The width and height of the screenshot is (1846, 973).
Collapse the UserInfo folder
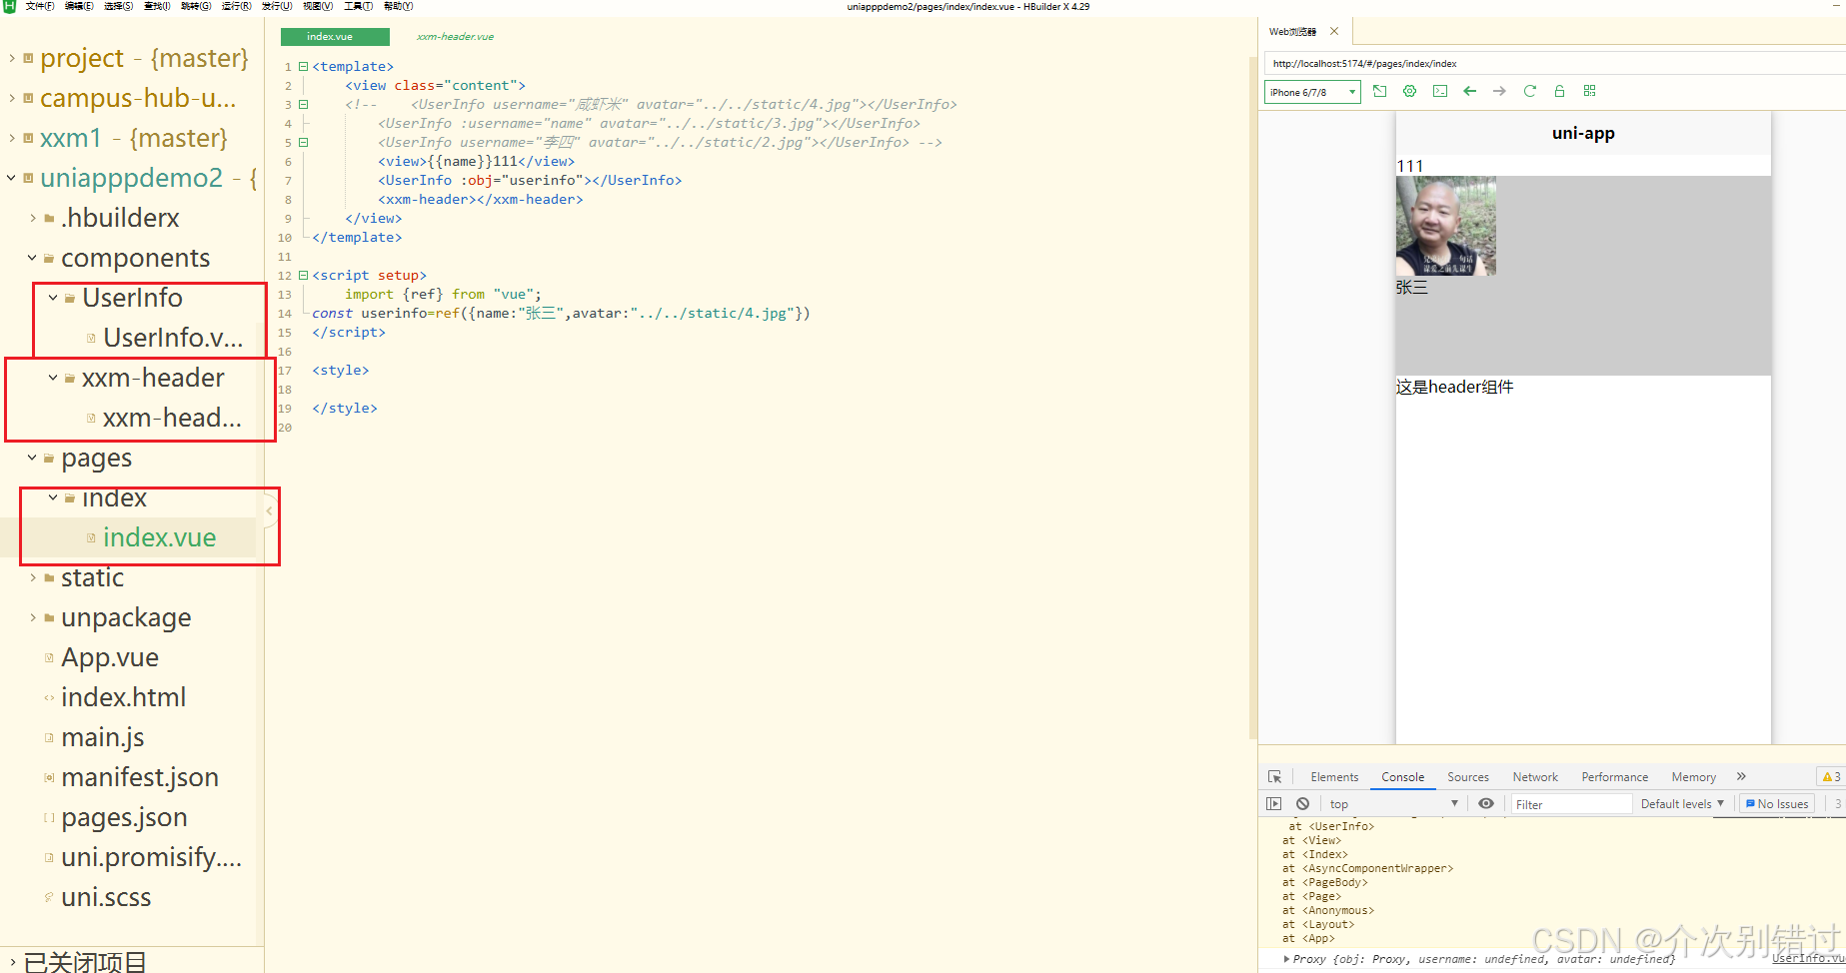click(54, 298)
